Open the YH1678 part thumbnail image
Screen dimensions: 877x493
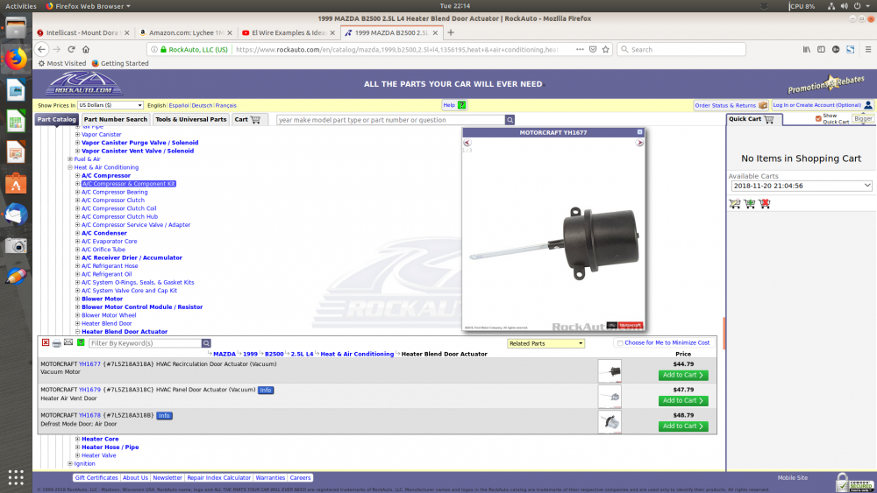point(610,422)
